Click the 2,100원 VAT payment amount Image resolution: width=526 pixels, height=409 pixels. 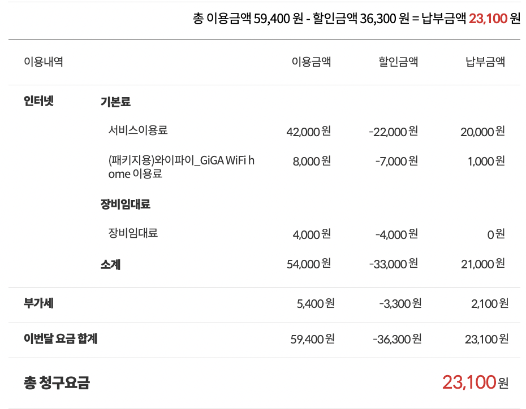(x=489, y=304)
